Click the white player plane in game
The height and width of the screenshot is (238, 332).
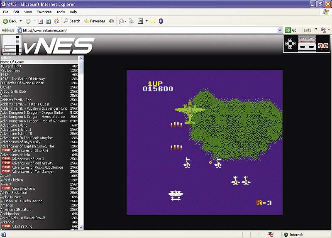(x=176, y=195)
